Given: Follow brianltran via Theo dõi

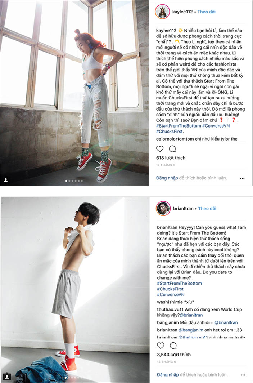Looking at the screenshot, I should point(207,209).
